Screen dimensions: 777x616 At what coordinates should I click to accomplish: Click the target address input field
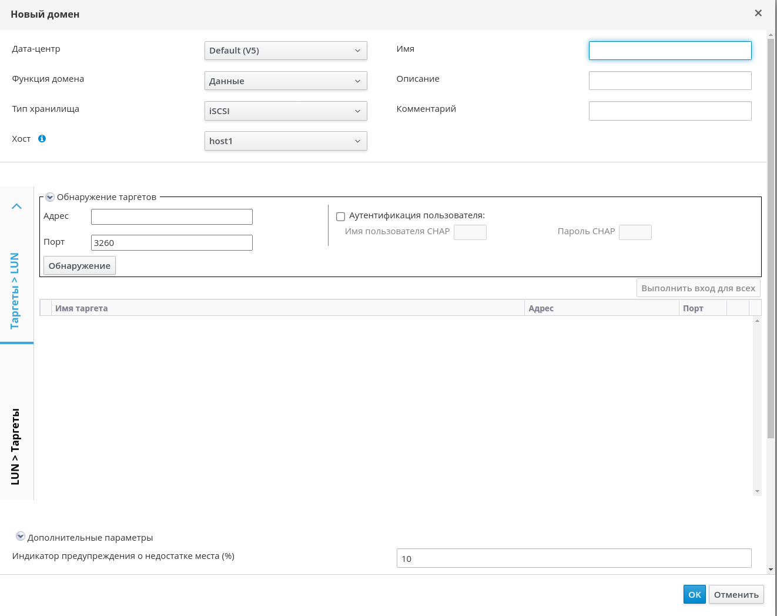pyautogui.click(x=172, y=217)
